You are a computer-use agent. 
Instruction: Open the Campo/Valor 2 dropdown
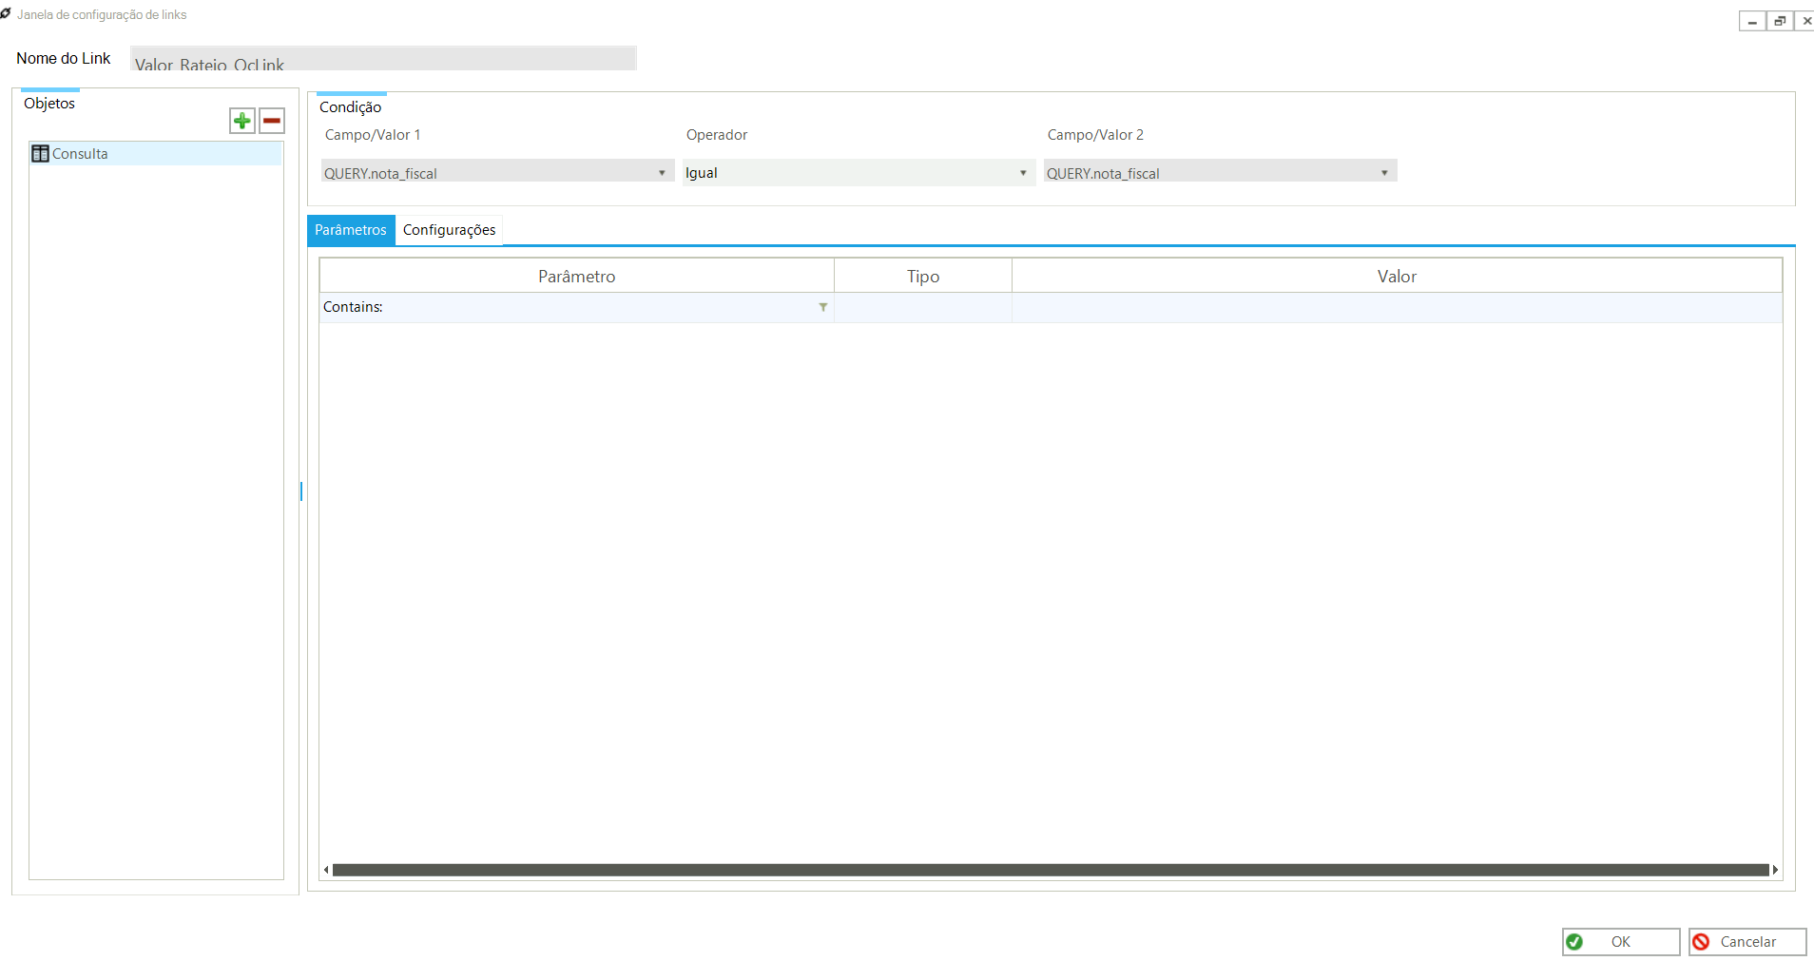coord(1384,173)
